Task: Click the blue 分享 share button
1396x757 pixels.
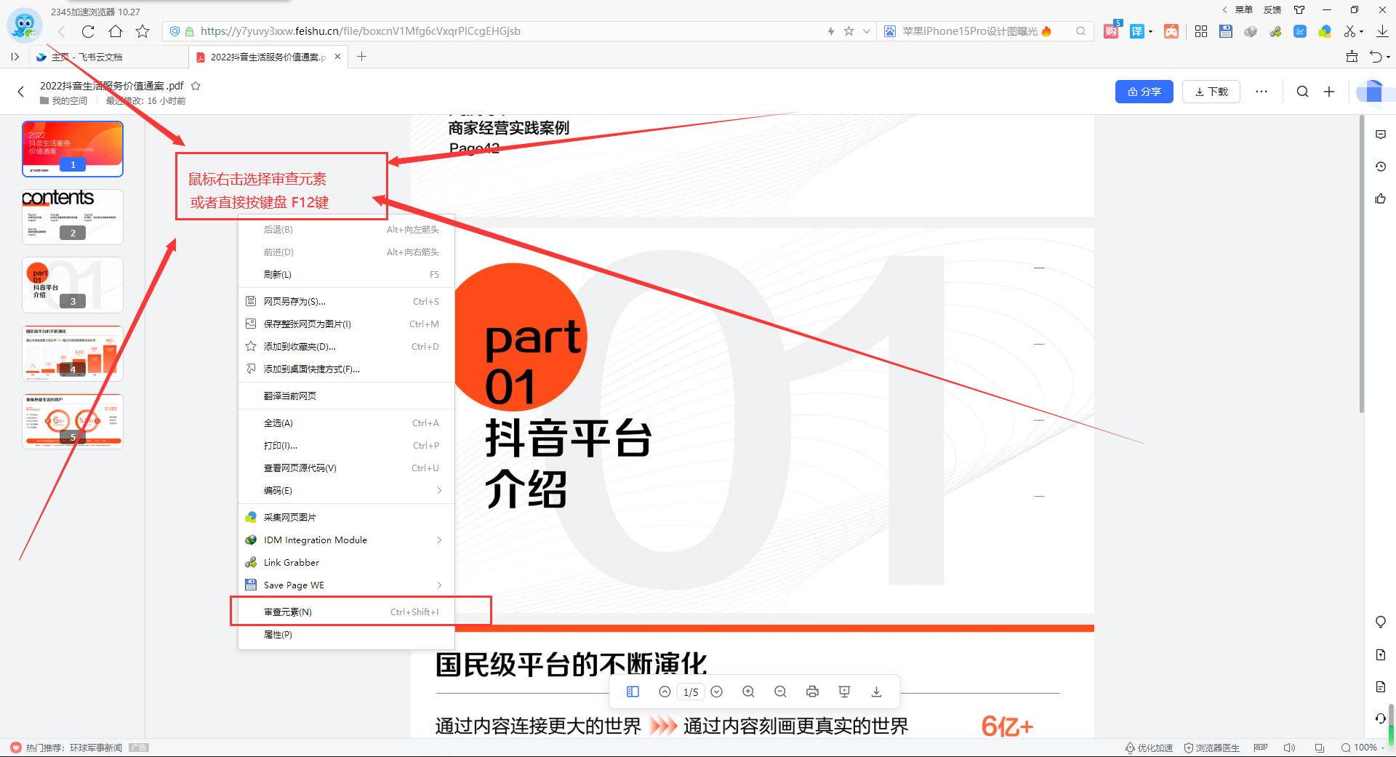Action: tap(1144, 92)
